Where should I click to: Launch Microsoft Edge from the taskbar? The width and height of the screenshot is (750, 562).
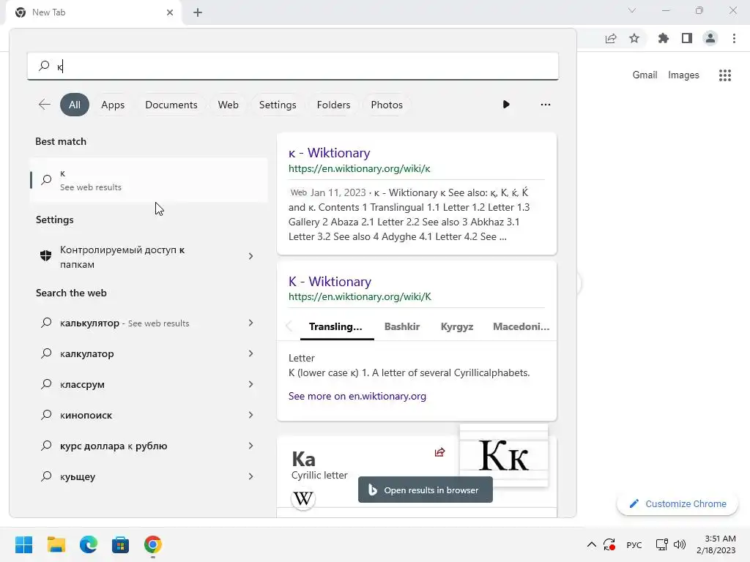[89, 544]
